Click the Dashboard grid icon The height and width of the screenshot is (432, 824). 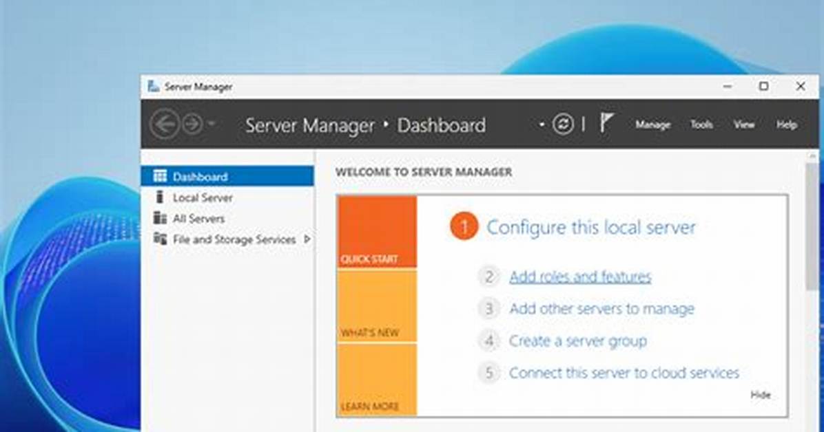[160, 176]
